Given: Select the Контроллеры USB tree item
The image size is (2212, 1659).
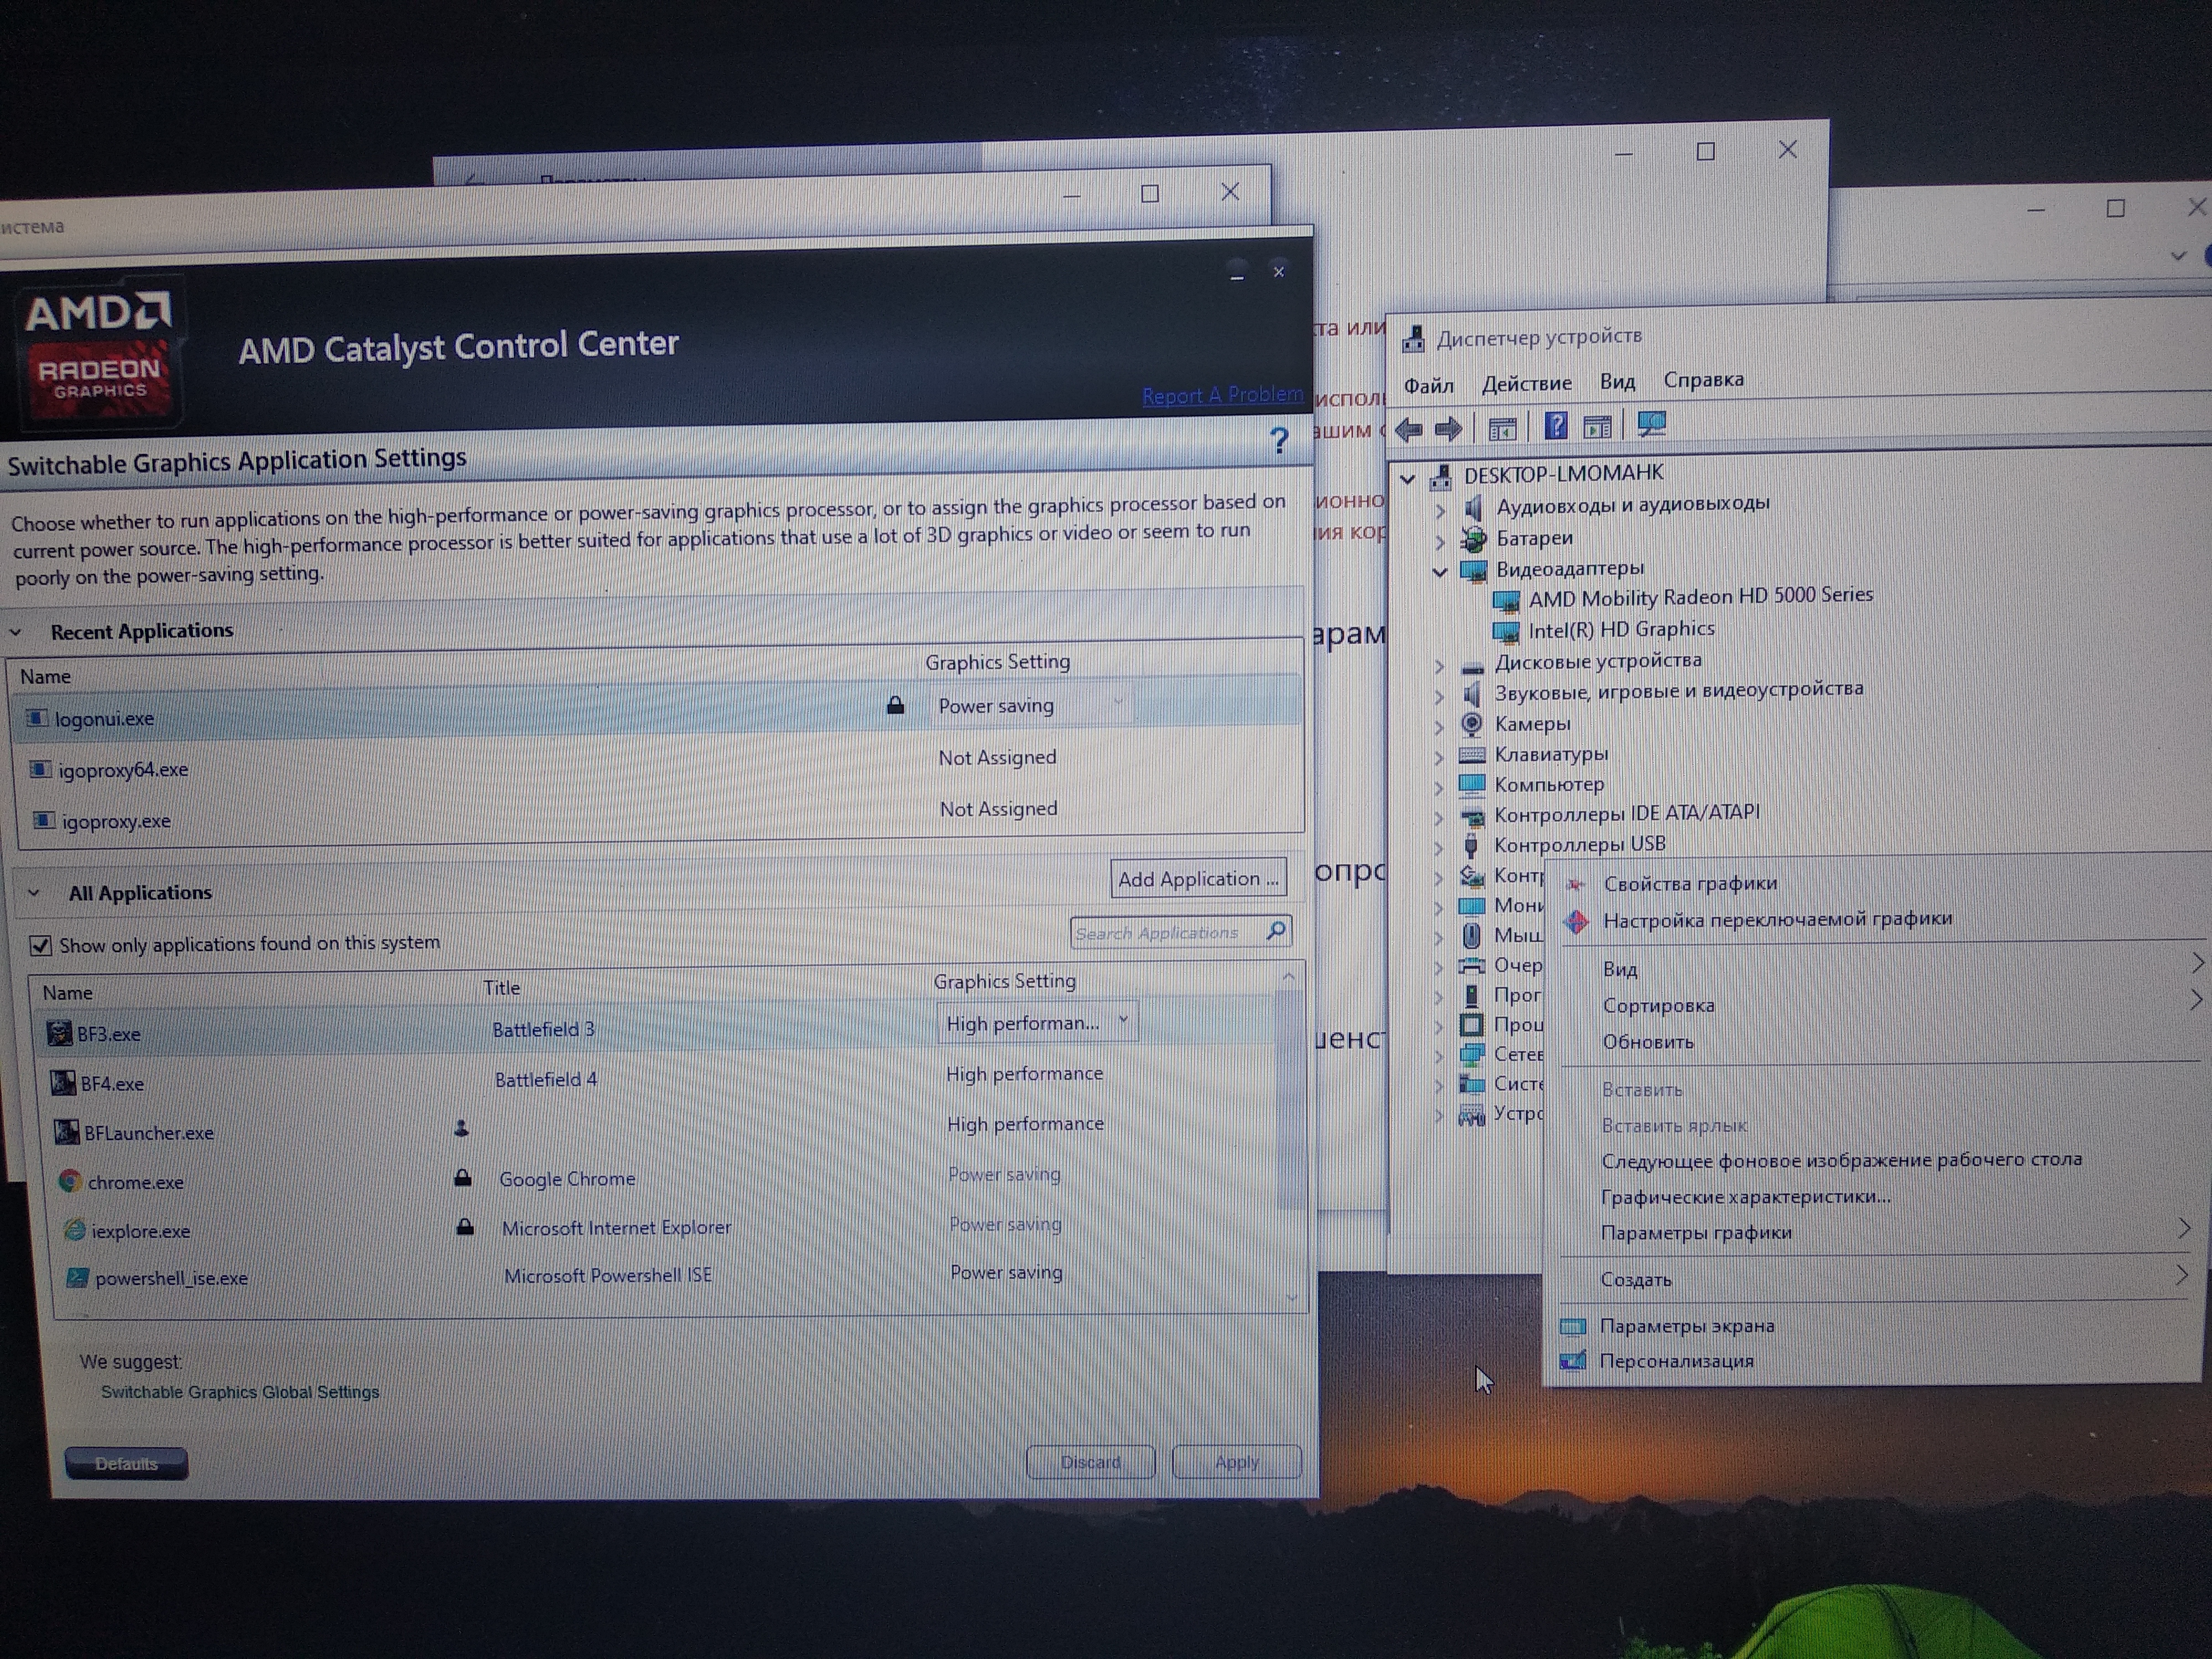Looking at the screenshot, I should coord(1579,845).
